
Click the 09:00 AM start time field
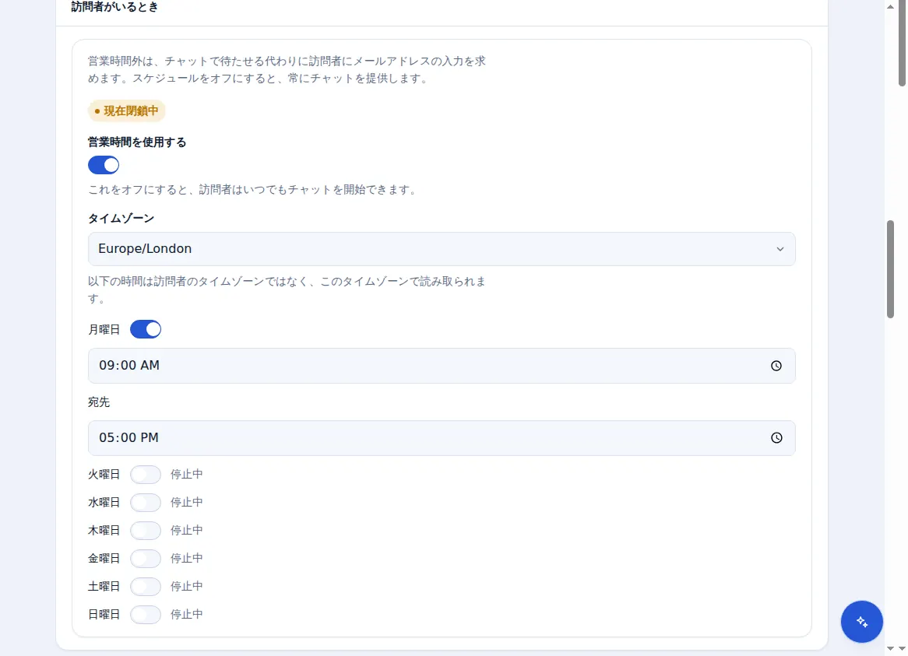[442, 366]
